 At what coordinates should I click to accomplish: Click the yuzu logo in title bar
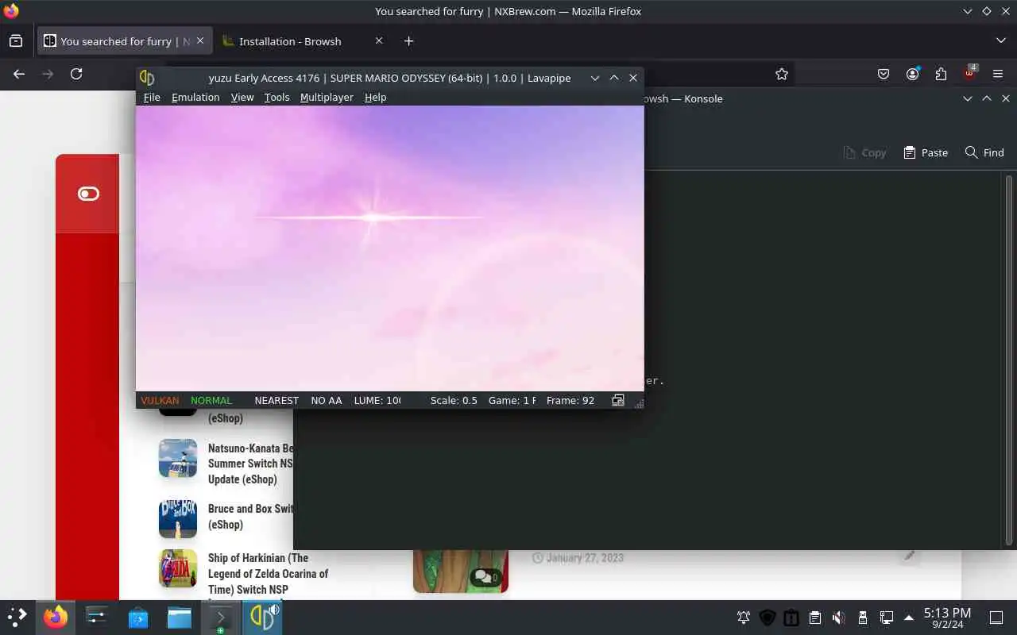pyautogui.click(x=147, y=78)
